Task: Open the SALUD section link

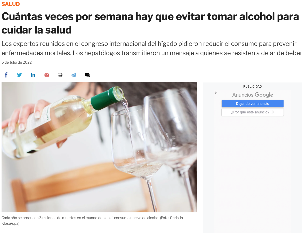Action: click(x=11, y=4)
